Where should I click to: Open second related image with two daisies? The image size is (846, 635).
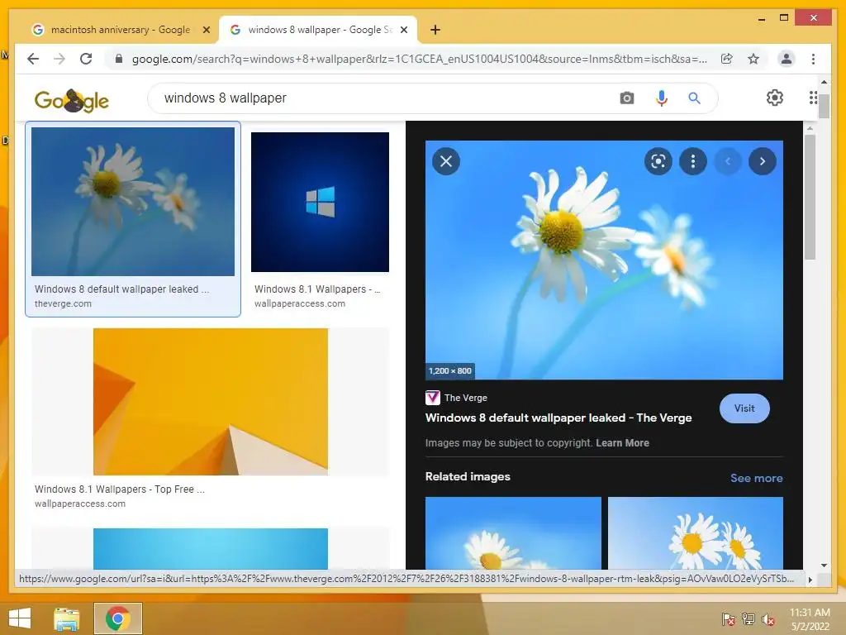pyautogui.click(x=696, y=533)
